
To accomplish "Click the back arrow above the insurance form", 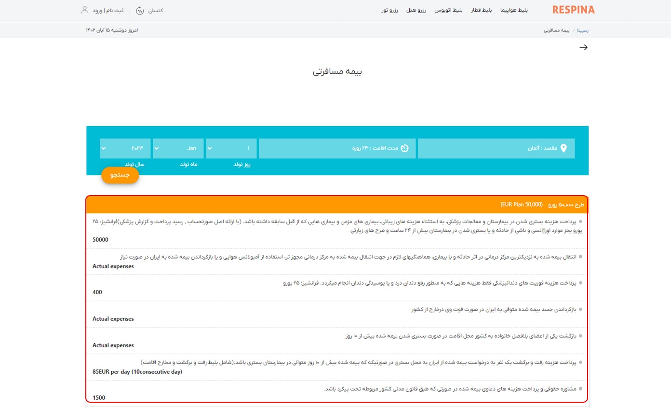I will point(584,47).
